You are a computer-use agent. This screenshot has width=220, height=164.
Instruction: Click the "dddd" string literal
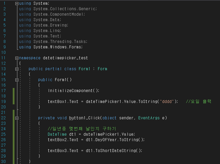point(167,102)
